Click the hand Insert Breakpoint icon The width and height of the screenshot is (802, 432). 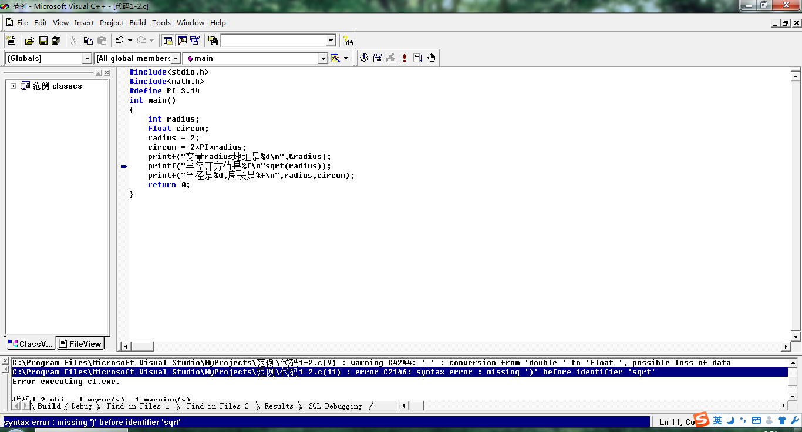coord(432,58)
